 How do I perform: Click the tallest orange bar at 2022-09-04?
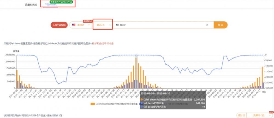pyautogui.click(x=136, y=73)
